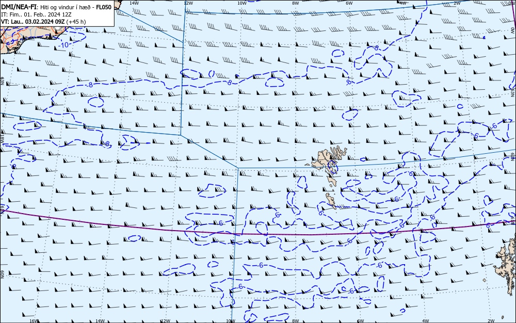
Task: Click the "14W" longitude label on top edge
Action: point(134,3)
